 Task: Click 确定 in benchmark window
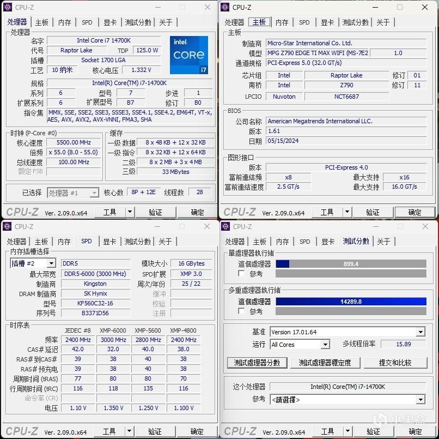[415, 431]
